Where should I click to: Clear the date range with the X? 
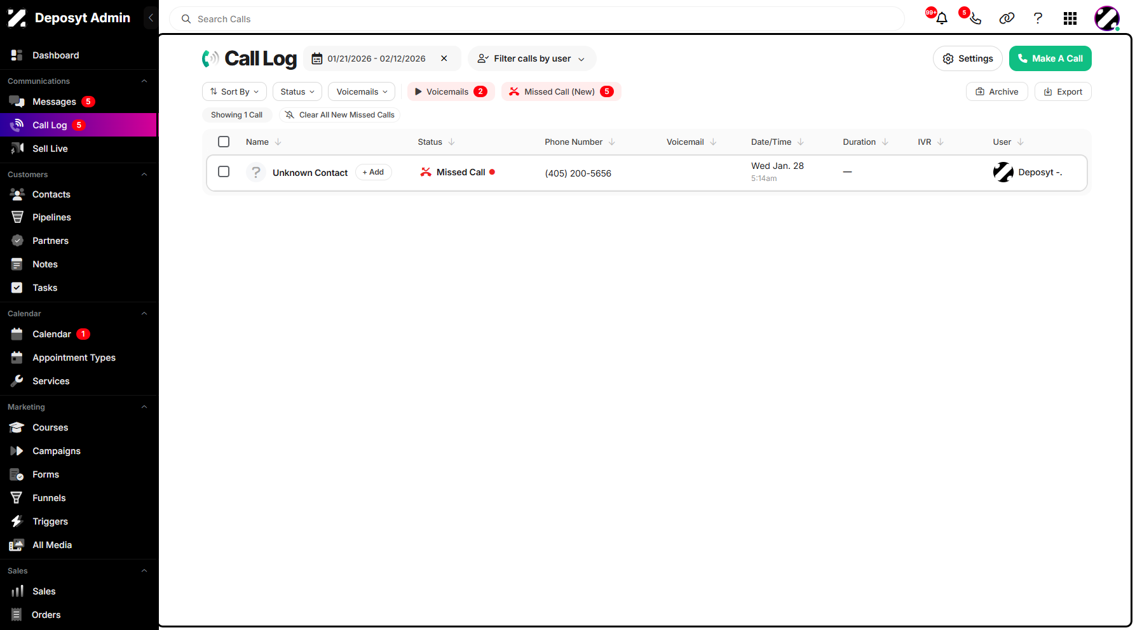coord(444,58)
